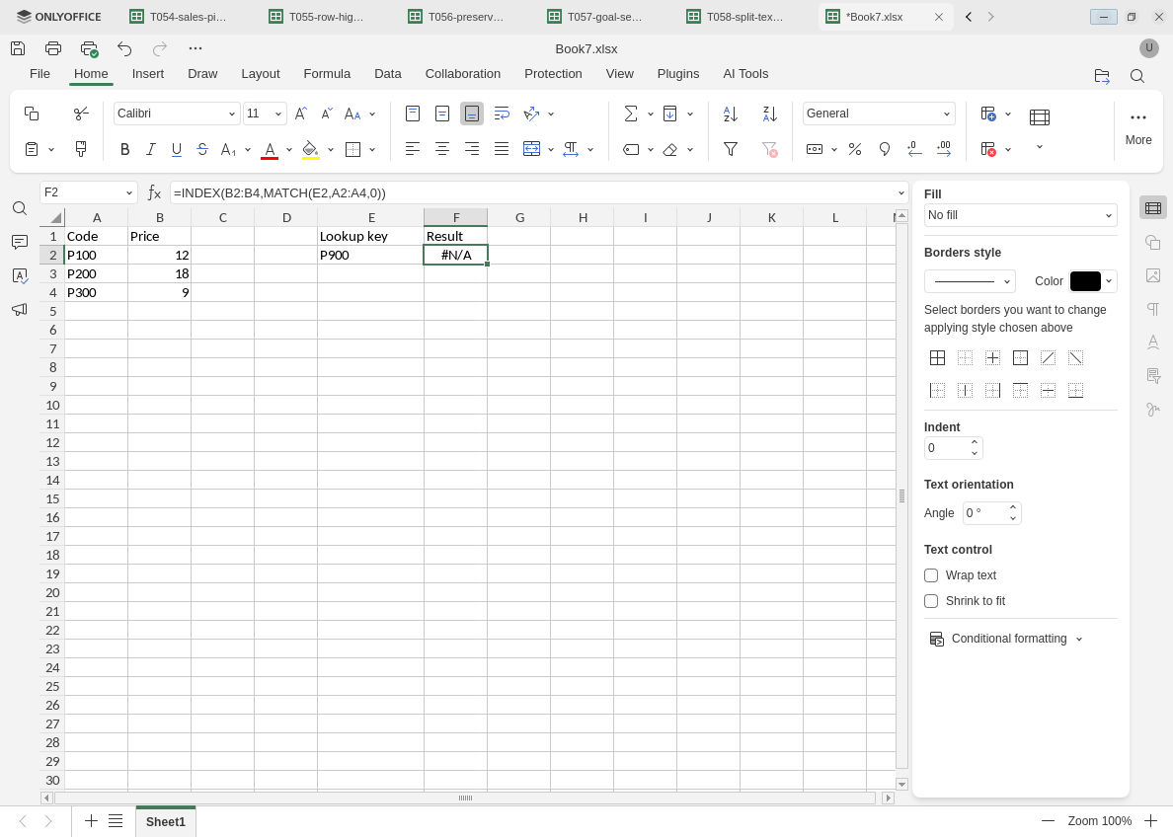This screenshot has height=837, width=1173.
Task: Open the Comments sidebar icon
Action: [x=20, y=242]
